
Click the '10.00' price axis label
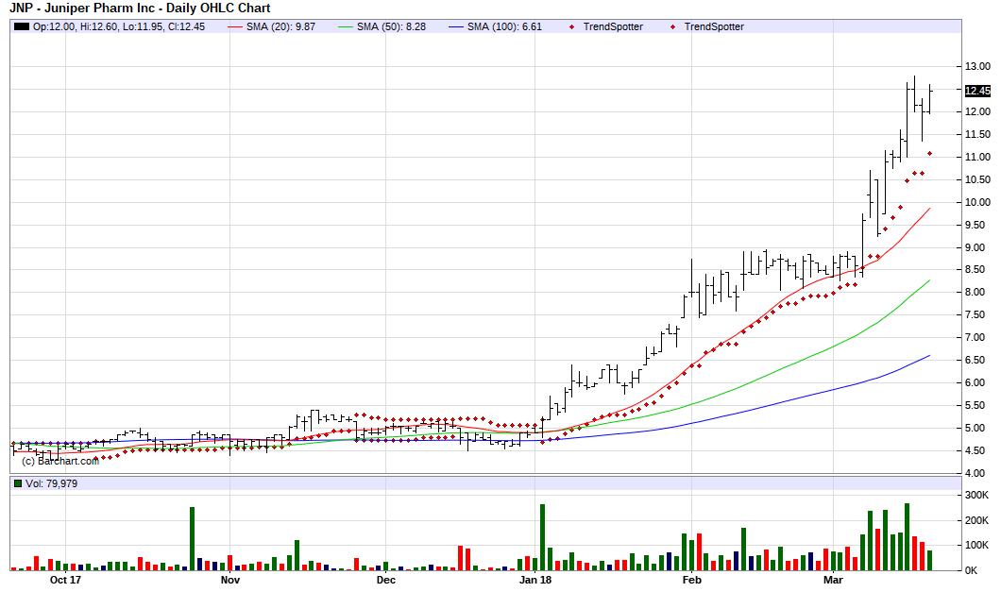click(977, 202)
